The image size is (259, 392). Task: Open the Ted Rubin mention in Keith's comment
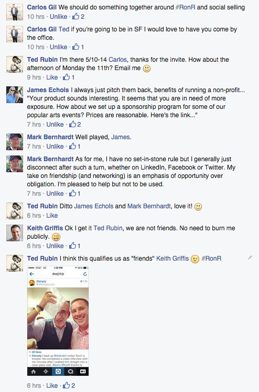108,228
